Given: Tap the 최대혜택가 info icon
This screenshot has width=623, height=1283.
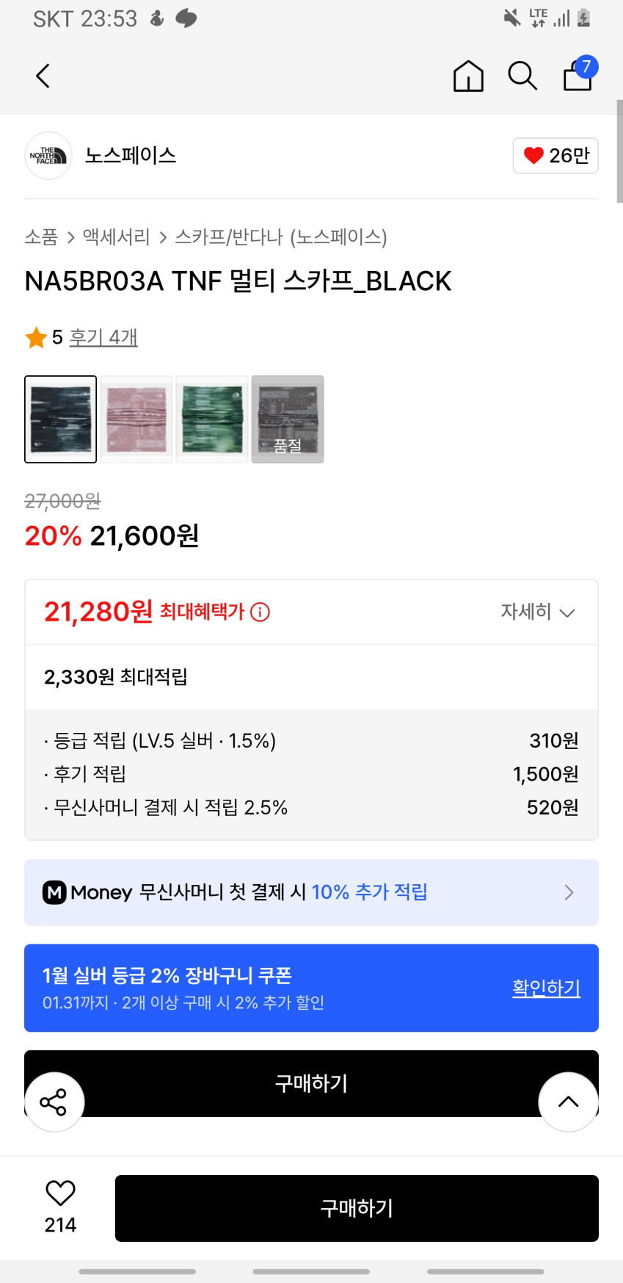Looking at the screenshot, I should tap(261, 612).
